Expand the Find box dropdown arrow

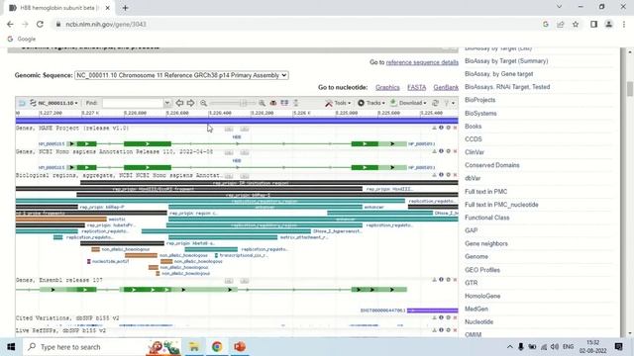point(167,103)
